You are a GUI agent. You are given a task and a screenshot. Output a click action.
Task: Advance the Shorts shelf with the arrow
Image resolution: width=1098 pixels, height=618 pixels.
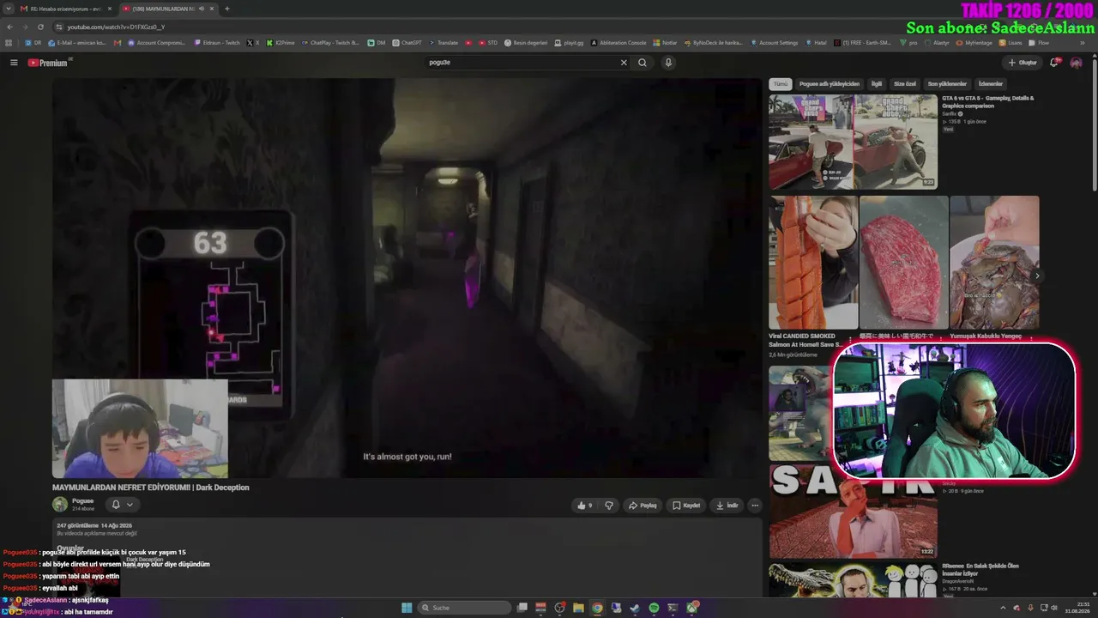click(x=1037, y=276)
